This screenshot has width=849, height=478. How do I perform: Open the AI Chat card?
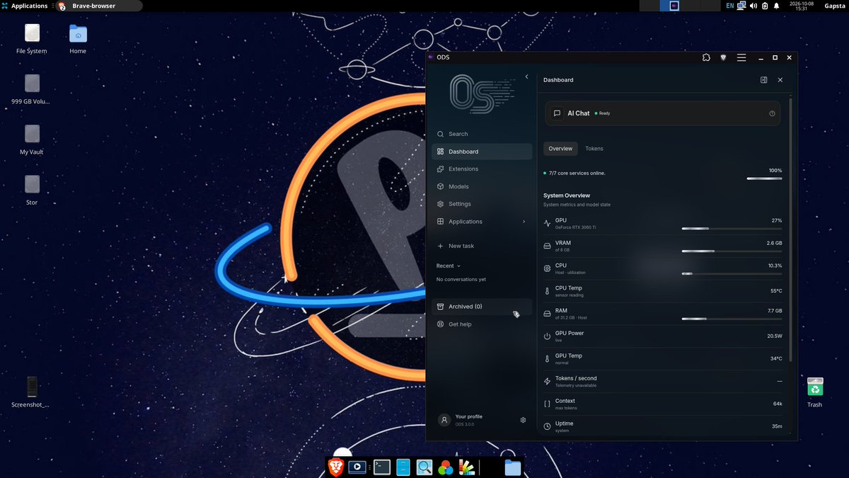coord(662,113)
